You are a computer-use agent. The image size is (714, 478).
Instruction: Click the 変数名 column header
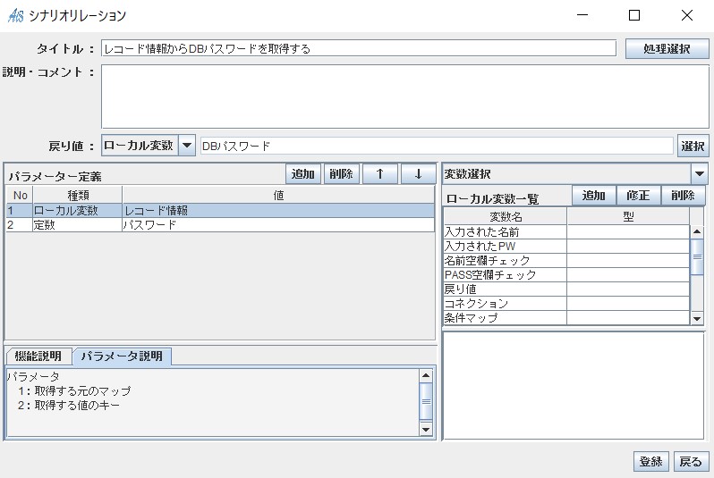[x=506, y=216]
